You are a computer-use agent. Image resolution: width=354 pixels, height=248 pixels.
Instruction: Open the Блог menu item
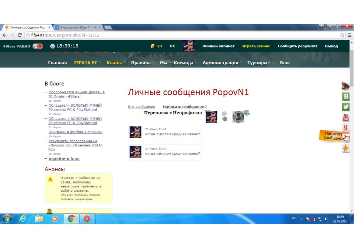pos(285,63)
